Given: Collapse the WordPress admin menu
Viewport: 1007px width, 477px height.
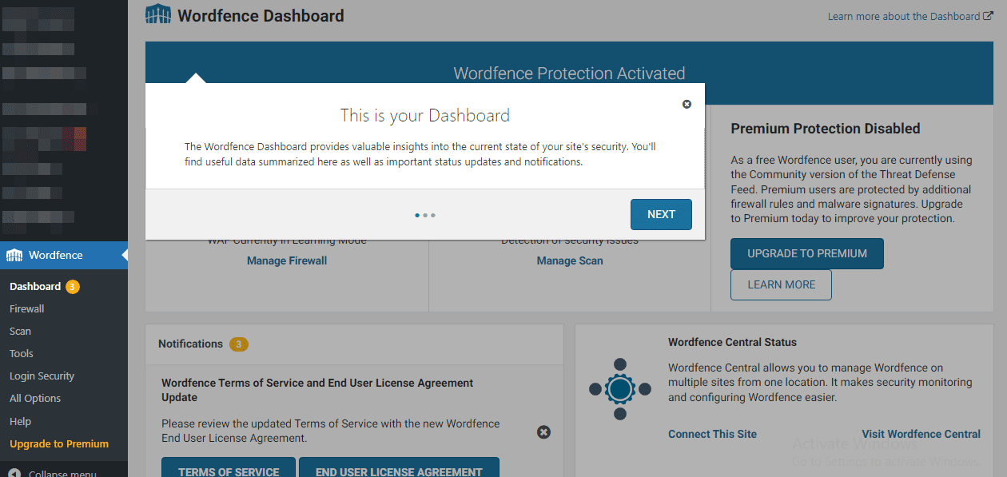Looking at the screenshot, I should 53,473.
